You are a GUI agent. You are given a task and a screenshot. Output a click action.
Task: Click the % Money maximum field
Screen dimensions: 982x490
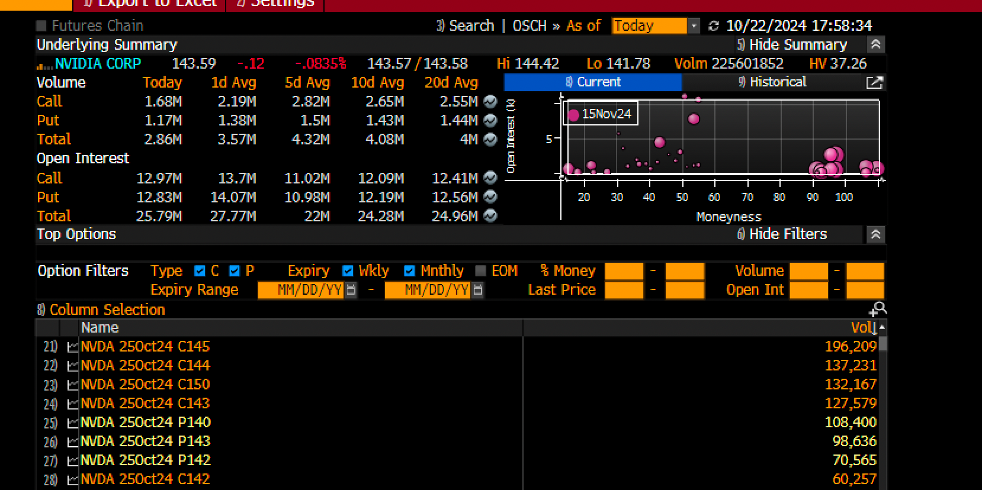tap(685, 271)
